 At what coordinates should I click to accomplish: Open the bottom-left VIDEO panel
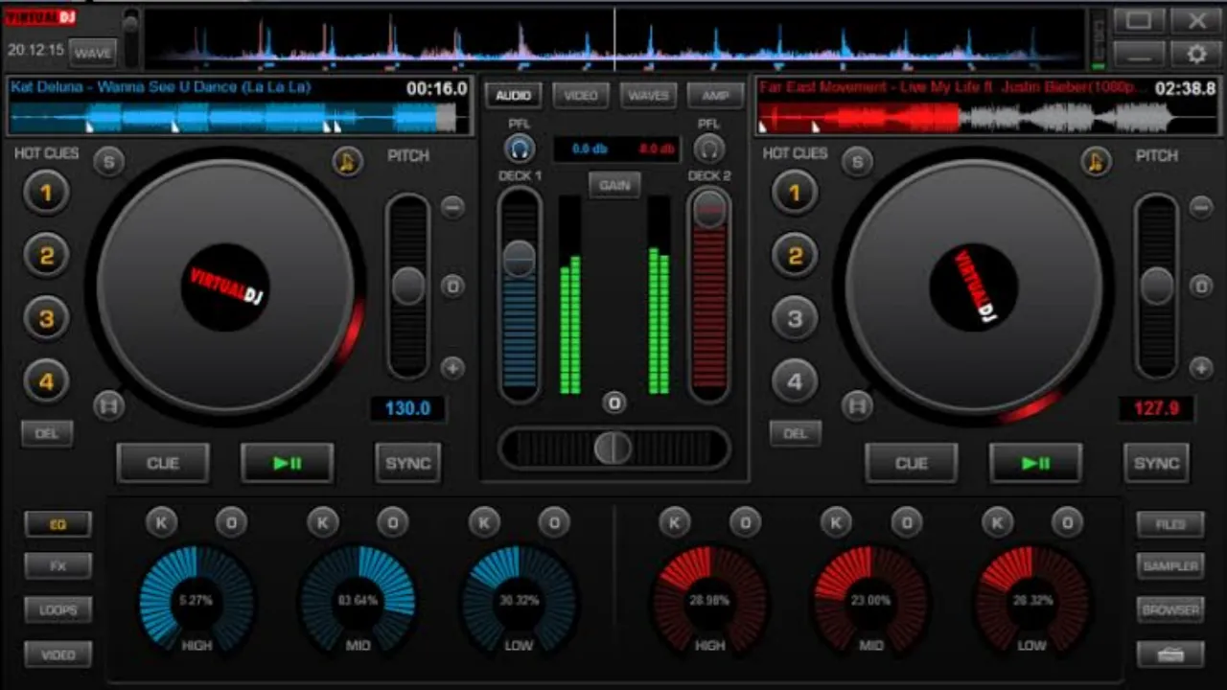(x=58, y=655)
